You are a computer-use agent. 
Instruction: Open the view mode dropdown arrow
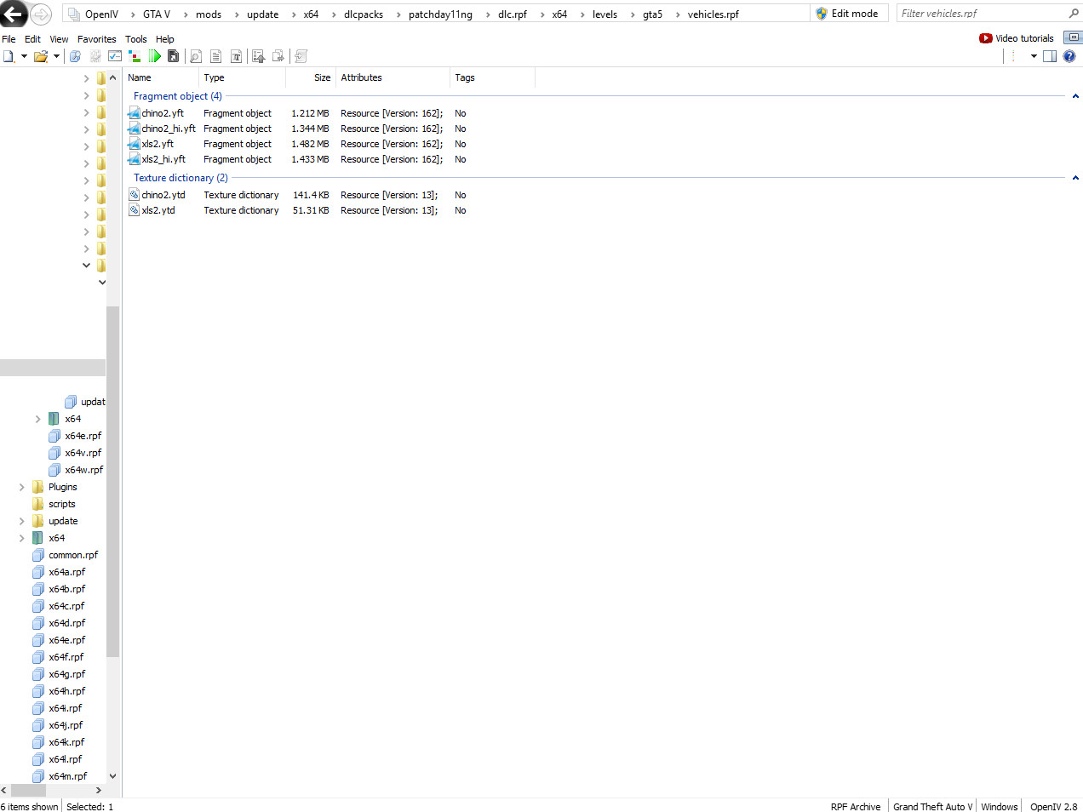pos(1034,56)
